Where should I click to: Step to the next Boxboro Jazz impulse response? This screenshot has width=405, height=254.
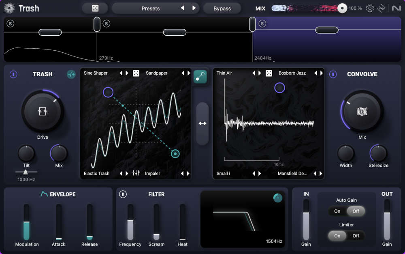click(x=321, y=73)
